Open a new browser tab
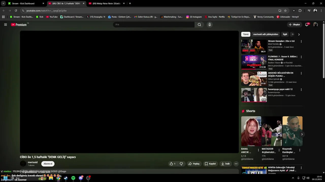The image size is (325, 182). tap(130, 4)
